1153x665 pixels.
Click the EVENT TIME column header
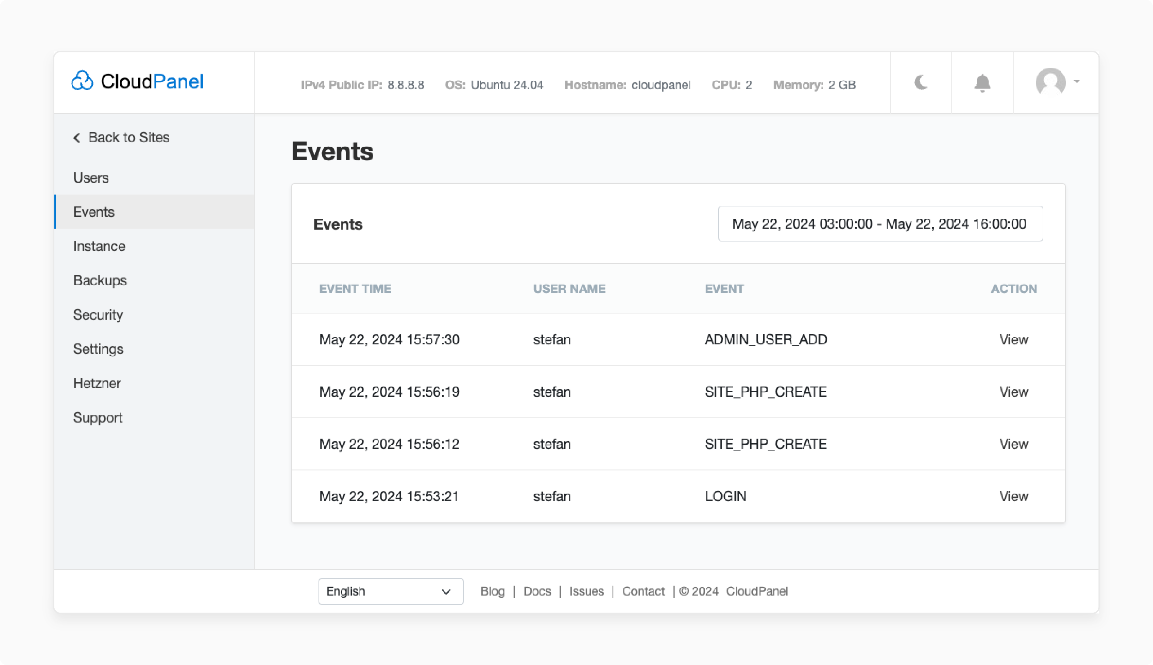tap(355, 288)
